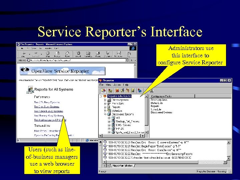240x180 pixels.
Task: Select HP-UX group in tree
Action: point(120,129)
